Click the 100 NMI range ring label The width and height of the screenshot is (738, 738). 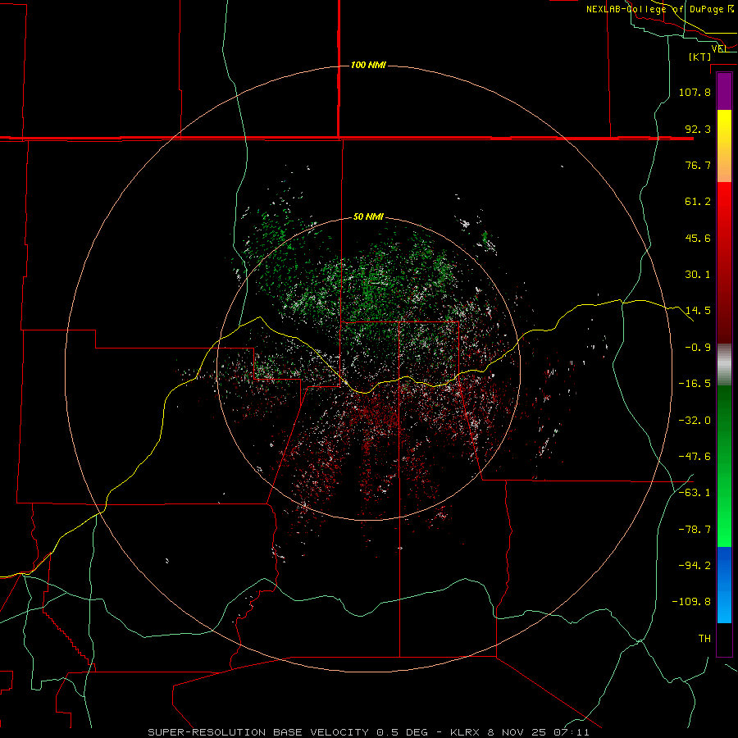(368, 65)
